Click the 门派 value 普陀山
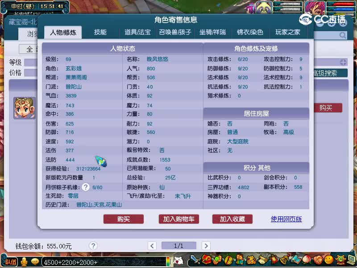Viewport: 357px width, 268px height. pyautogui.click(x=74, y=87)
